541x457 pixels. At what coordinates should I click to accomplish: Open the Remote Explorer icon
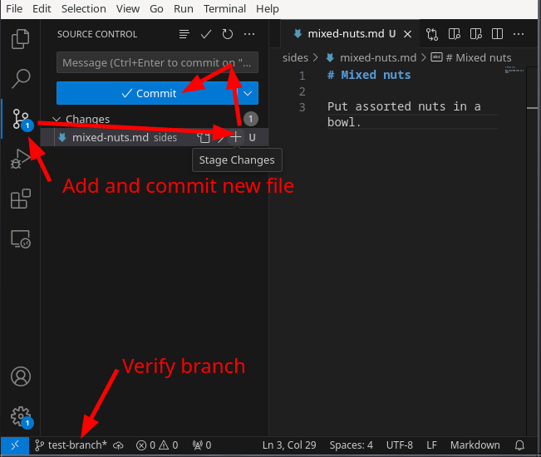[x=20, y=239]
